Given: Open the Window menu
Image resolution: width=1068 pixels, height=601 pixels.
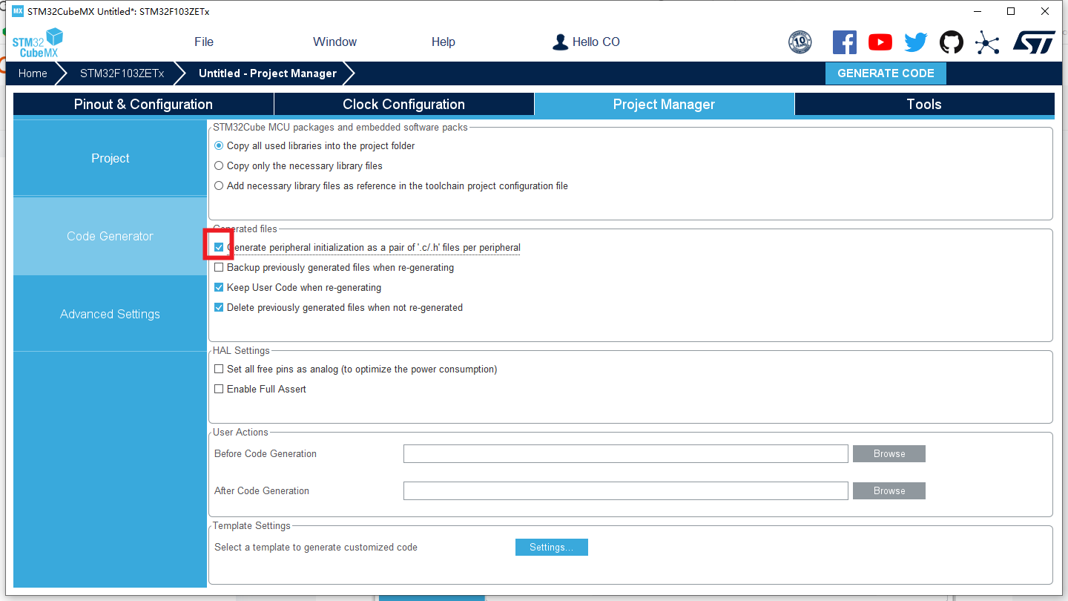Looking at the screenshot, I should click(x=334, y=42).
